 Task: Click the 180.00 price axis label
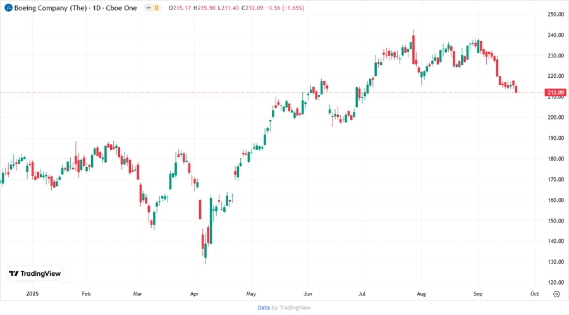tap(556, 159)
